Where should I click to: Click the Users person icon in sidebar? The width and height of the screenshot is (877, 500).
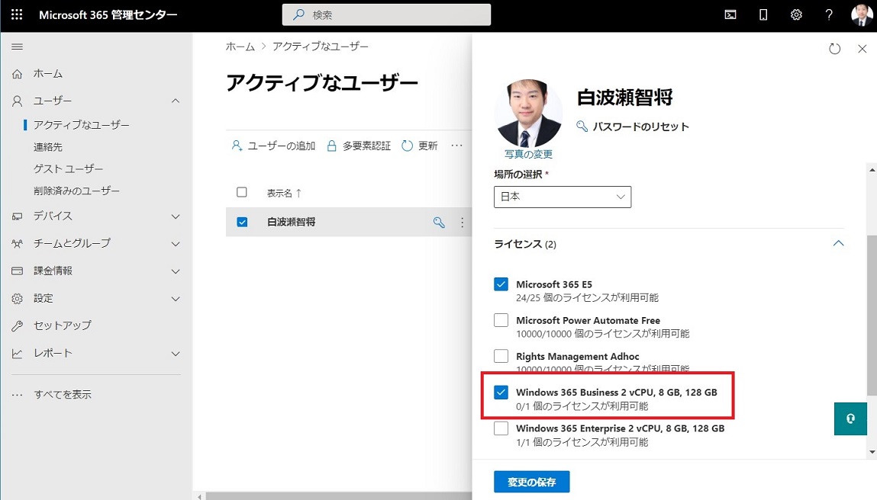[x=18, y=101]
